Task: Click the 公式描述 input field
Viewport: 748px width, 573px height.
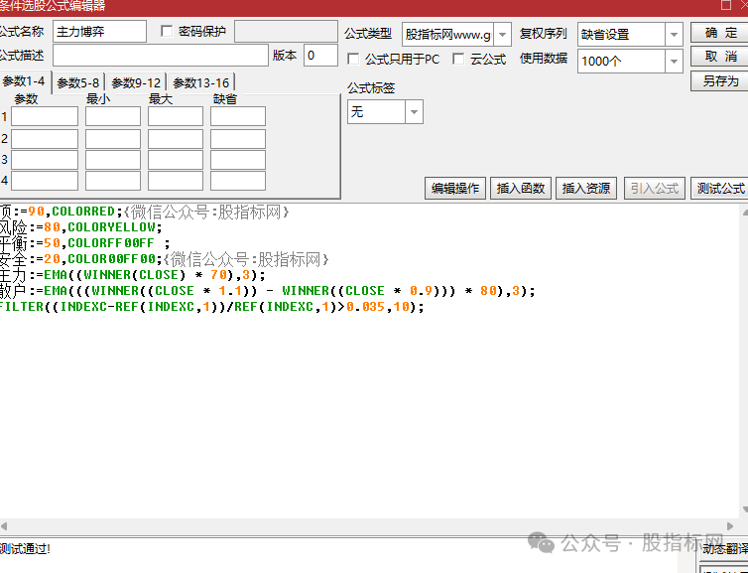Action: [x=161, y=56]
